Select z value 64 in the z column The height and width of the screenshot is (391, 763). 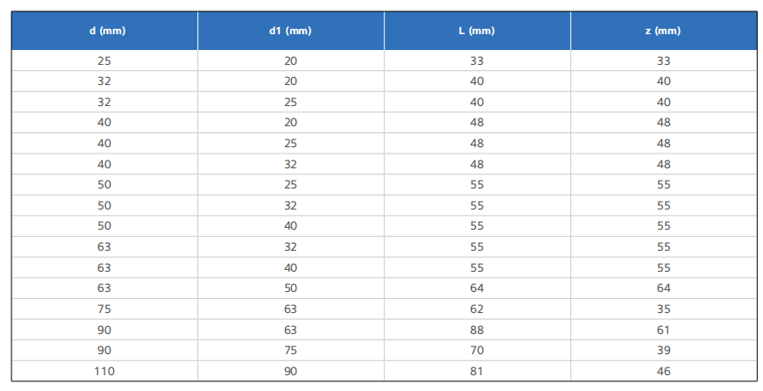pyautogui.click(x=664, y=288)
